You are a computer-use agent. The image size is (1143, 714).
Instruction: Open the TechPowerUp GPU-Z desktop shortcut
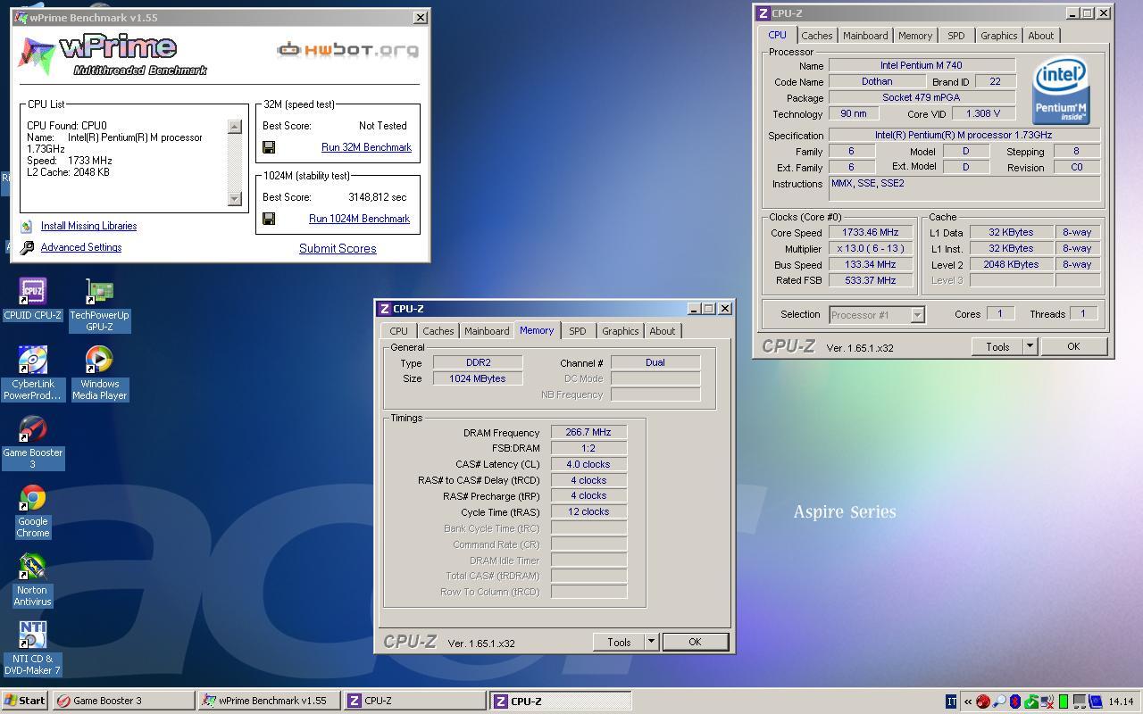click(99, 305)
